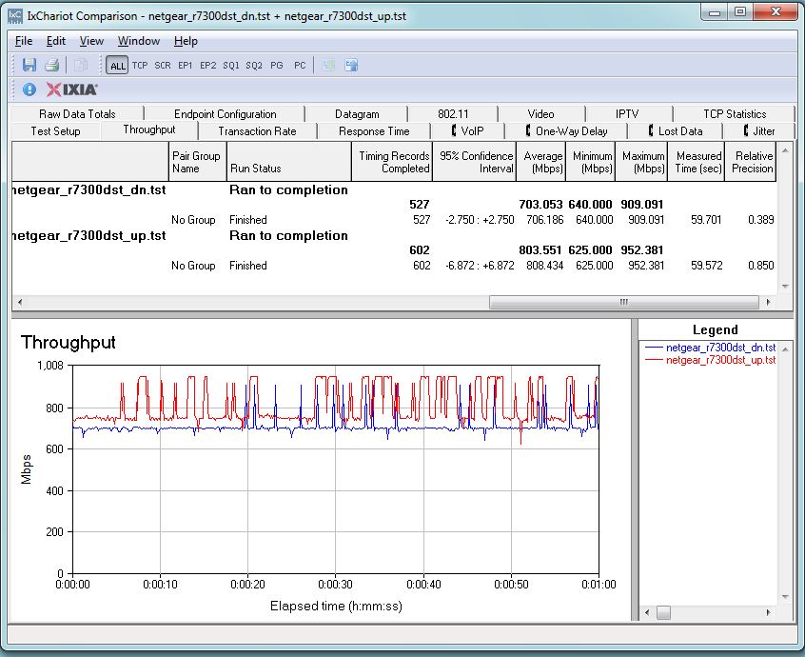
Task: Click the Copy toolbar icon
Action: coord(81,66)
